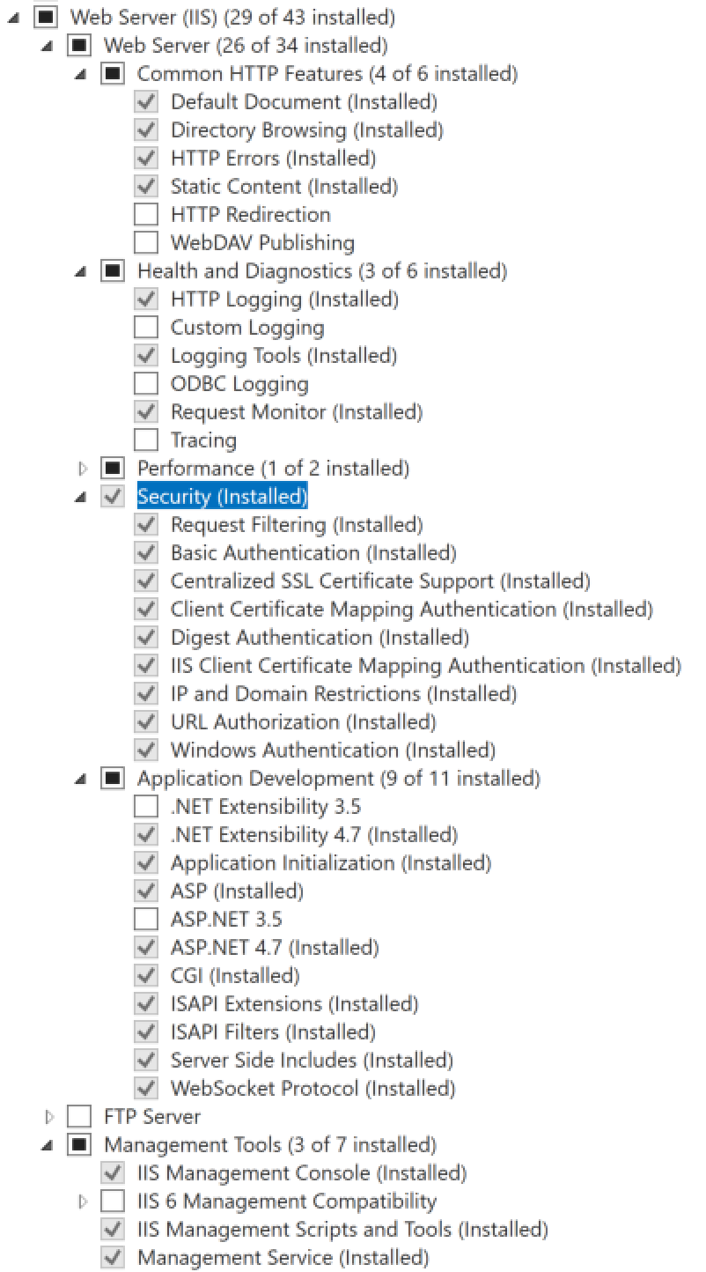Viewport: 706px width, 1272px height.
Task: Tick the ASP.NET 3.5 checkbox
Action: pos(146,920)
